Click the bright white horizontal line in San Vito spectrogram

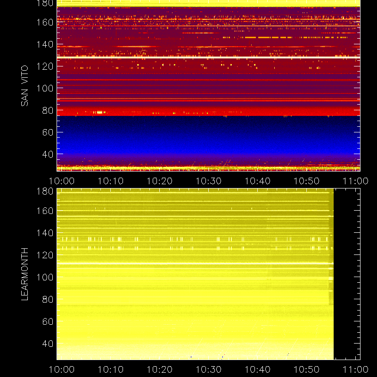tap(208, 57)
